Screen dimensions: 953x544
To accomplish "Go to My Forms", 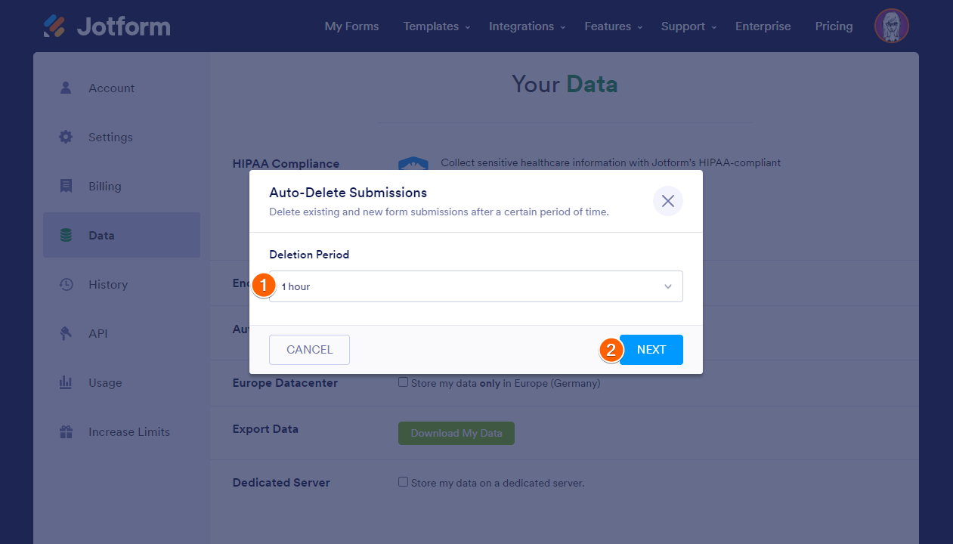I will click(x=351, y=26).
